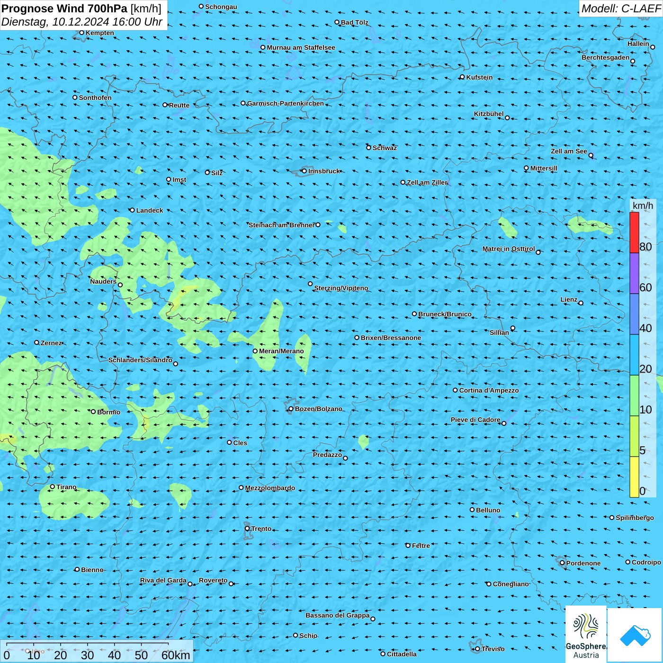Click the Mezzolombardo label

270,488
